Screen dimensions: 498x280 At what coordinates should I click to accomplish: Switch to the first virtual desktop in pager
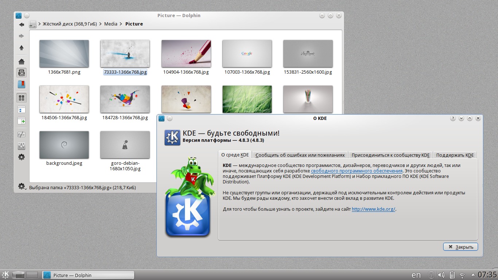pos(19,275)
